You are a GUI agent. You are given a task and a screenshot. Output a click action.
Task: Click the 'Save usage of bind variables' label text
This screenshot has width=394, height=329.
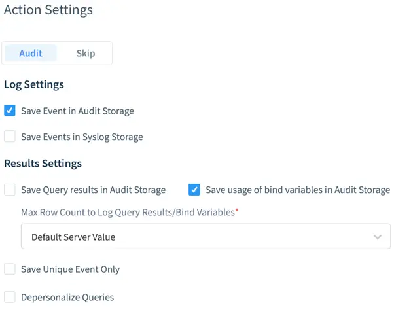[x=298, y=190]
